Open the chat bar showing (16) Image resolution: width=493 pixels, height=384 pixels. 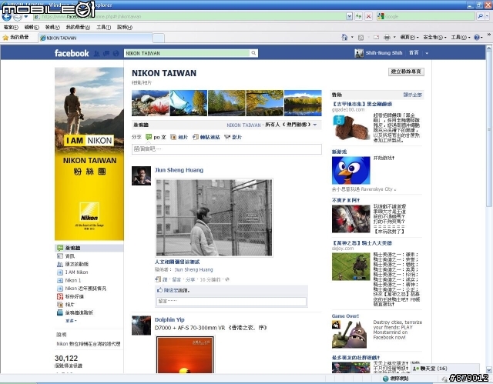pos(445,369)
